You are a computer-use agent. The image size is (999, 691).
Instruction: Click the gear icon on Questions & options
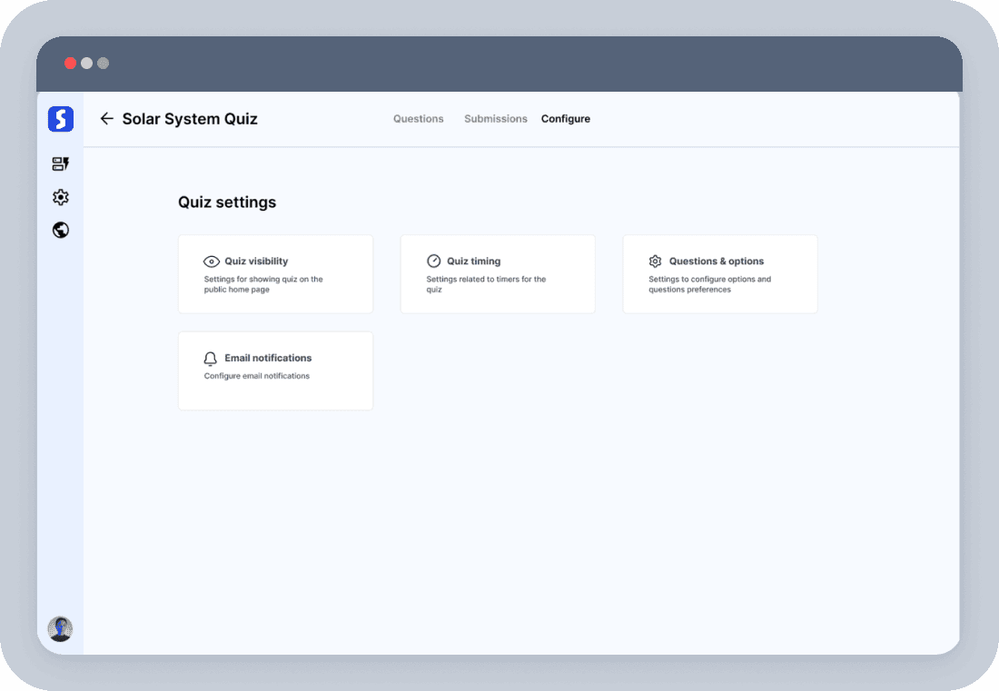click(x=656, y=262)
